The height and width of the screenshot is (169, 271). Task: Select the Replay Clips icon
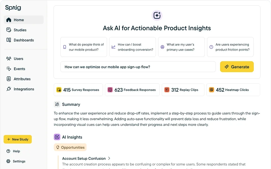[x=167, y=89]
